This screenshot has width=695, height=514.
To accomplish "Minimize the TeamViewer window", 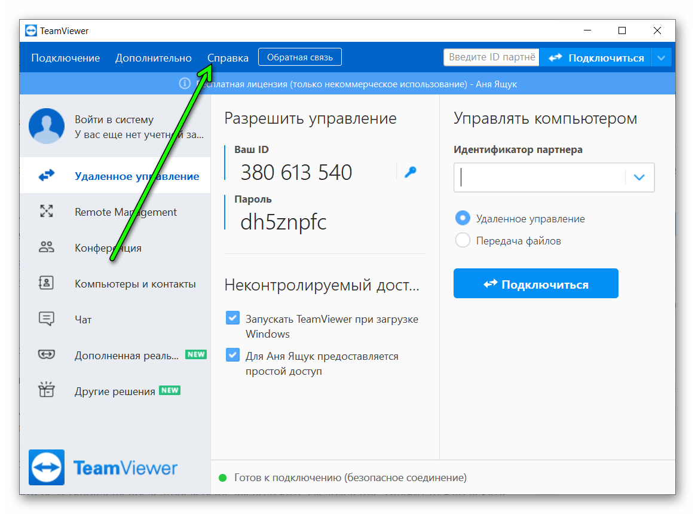I will click(587, 30).
